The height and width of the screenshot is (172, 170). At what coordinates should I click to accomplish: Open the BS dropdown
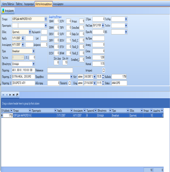126,32
